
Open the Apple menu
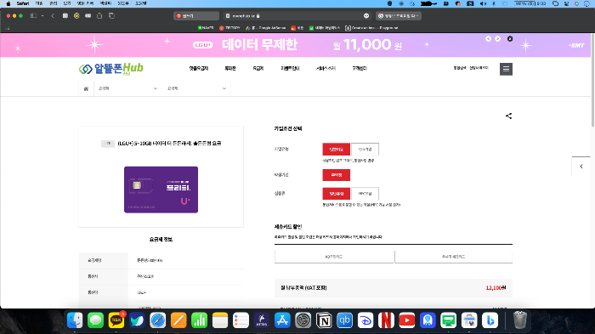[x=8, y=3]
